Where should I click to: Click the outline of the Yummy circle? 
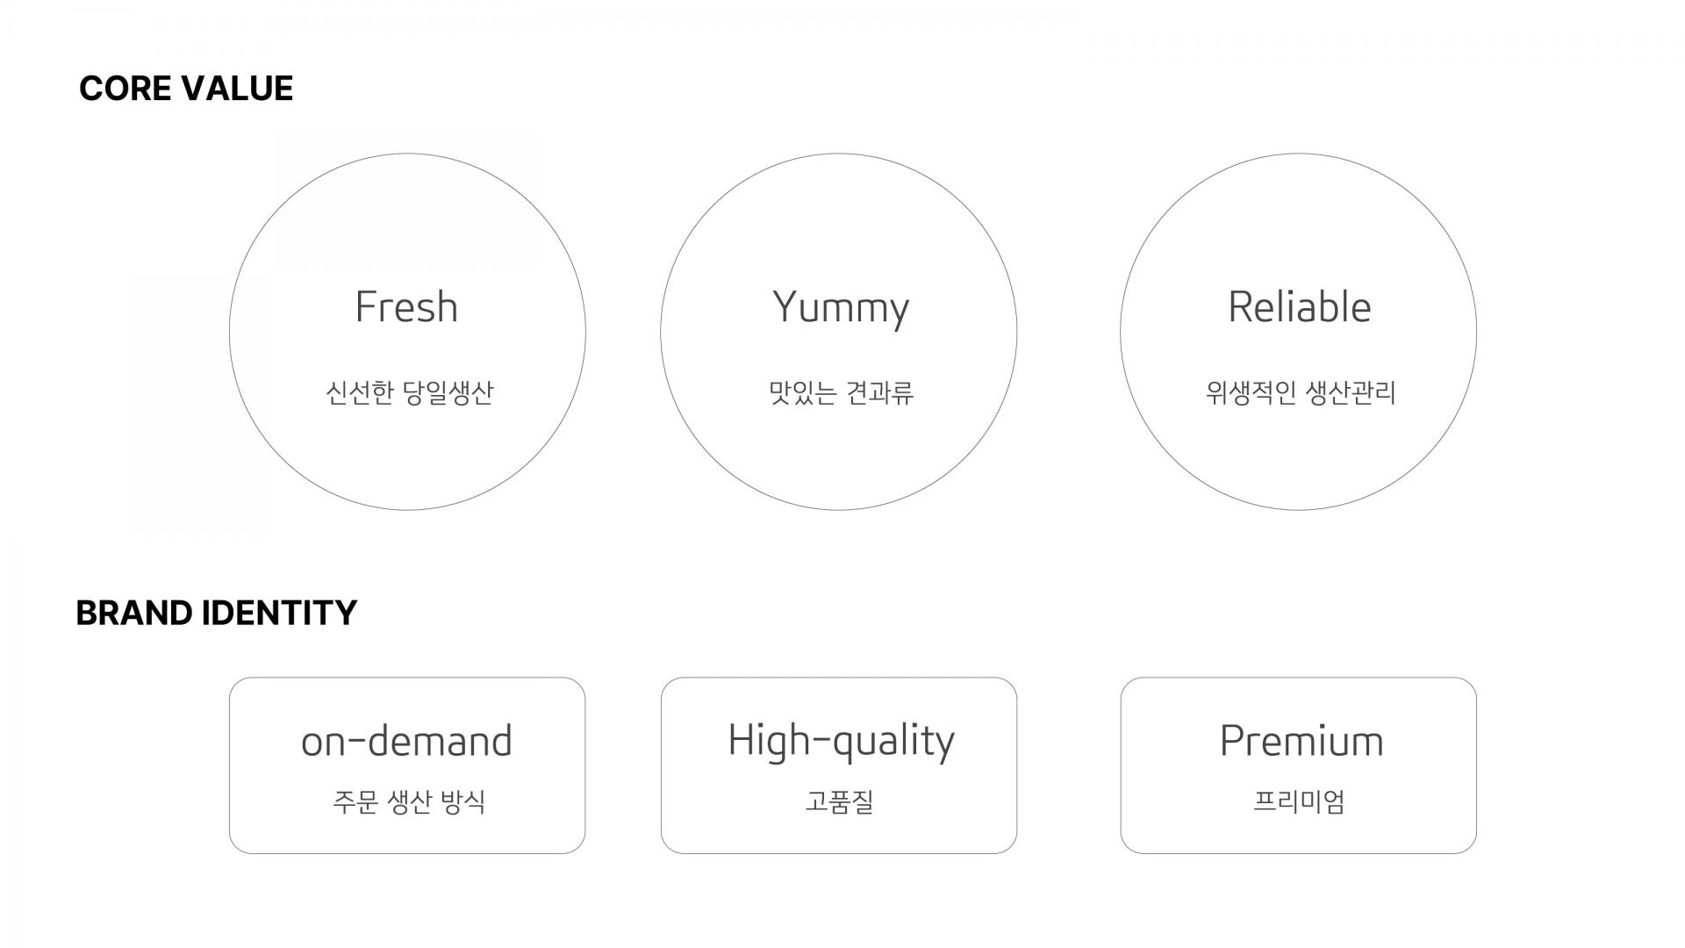click(839, 154)
